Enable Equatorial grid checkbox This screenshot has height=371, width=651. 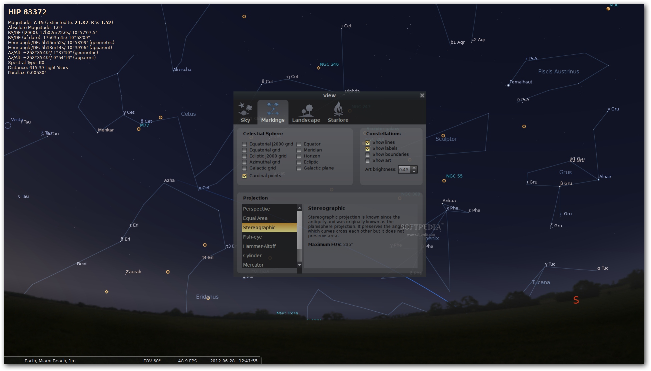(244, 150)
